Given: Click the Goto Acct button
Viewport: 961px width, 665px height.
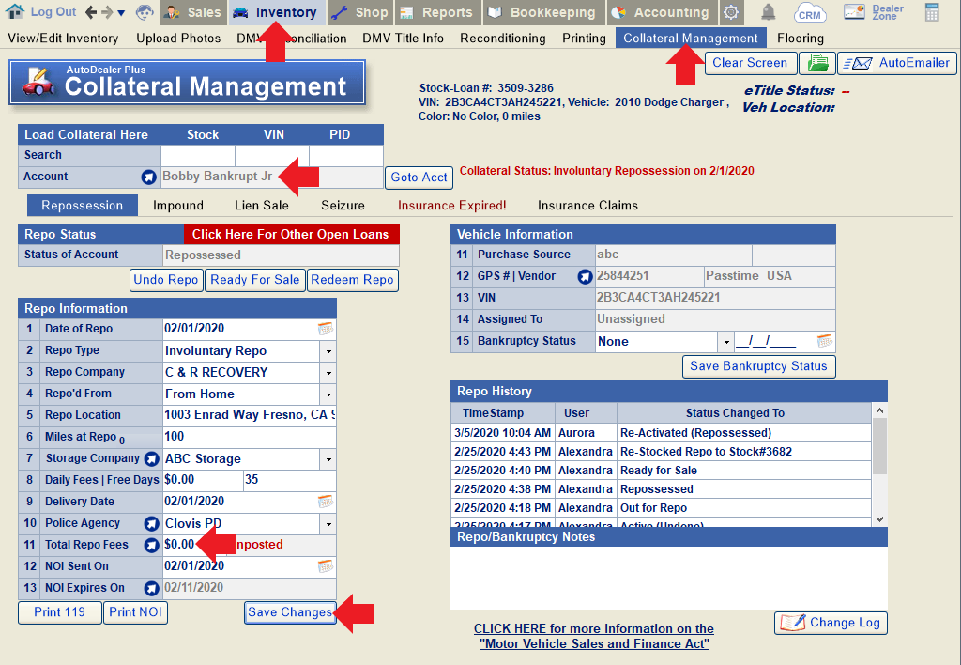Looking at the screenshot, I should pos(419,178).
